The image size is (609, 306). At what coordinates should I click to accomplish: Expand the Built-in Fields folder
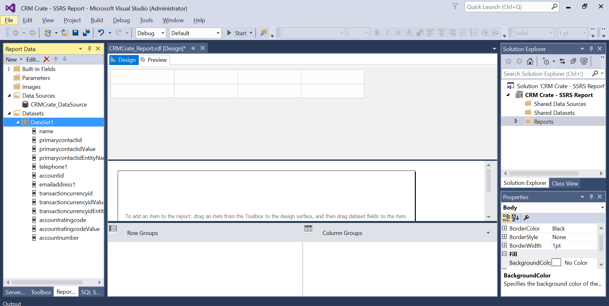tap(9, 69)
